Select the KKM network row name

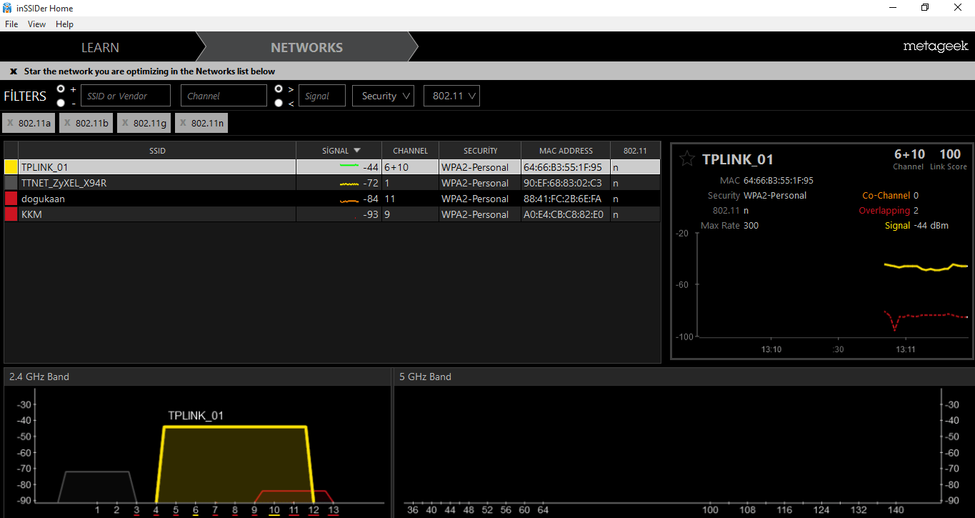click(x=31, y=214)
